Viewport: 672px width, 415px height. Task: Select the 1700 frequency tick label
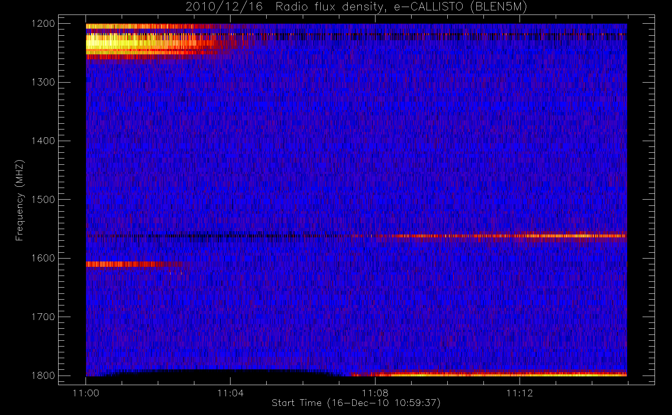(x=43, y=317)
